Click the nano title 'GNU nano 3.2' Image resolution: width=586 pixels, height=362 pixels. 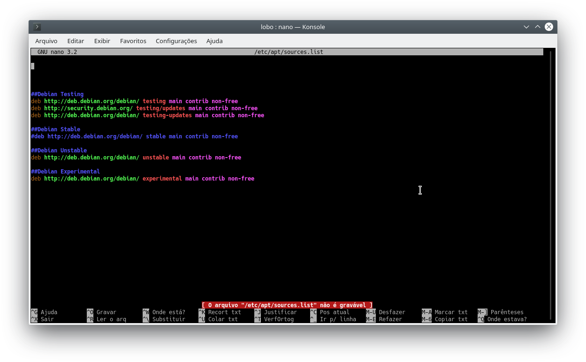[57, 52]
